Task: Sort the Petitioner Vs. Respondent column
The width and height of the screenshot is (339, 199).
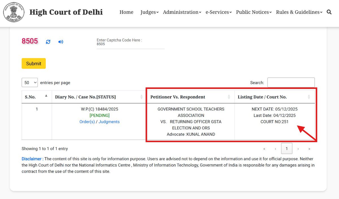Action: 229,97
